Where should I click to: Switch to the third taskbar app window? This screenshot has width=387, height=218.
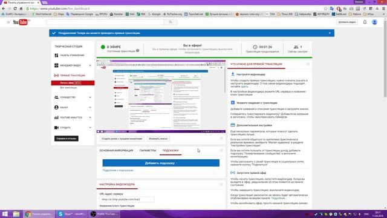coord(105,214)
